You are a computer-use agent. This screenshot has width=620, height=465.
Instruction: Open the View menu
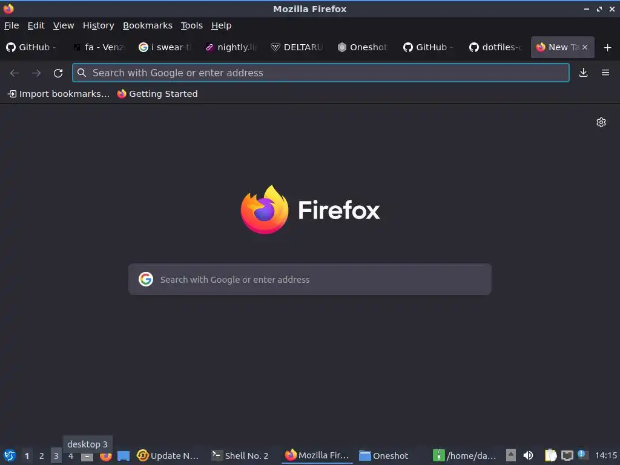(x=64, y=25)
